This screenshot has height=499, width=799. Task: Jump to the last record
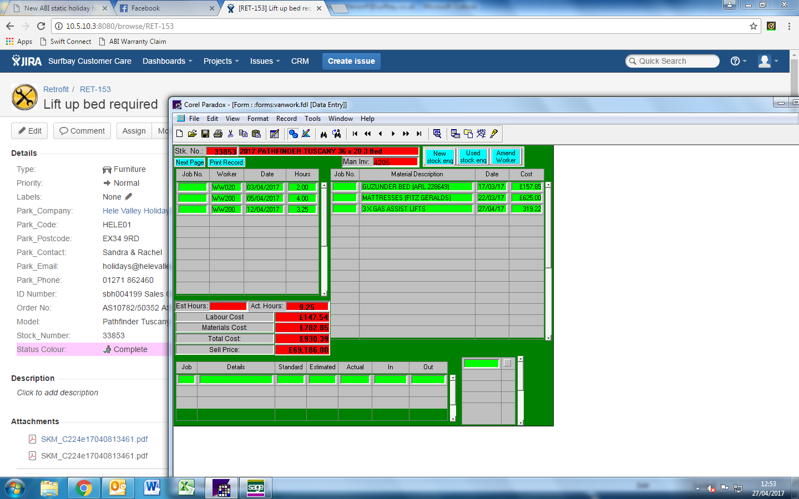[x=419, y=134]
